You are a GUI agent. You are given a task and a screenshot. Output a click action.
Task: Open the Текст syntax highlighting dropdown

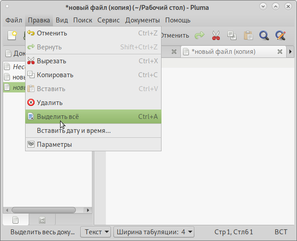[96, 232]
